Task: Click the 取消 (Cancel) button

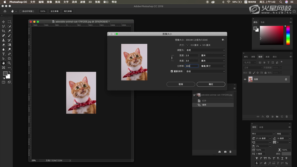Action: pos(181,84)
